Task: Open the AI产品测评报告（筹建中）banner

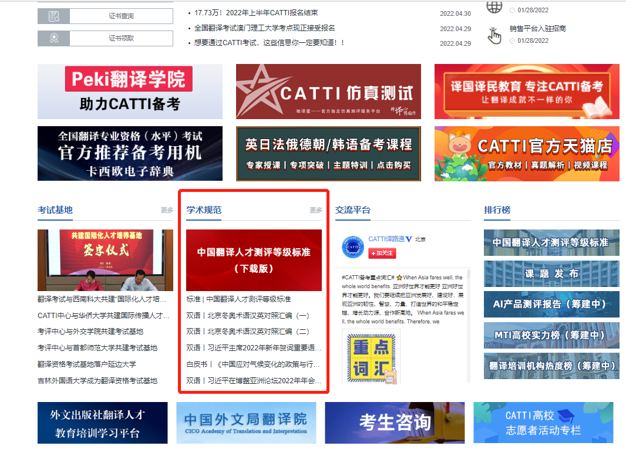Action: point(552,305)
